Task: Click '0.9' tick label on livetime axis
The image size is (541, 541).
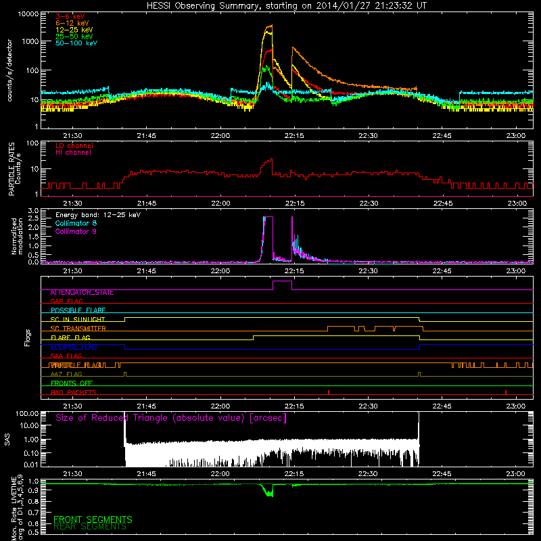Action: (33, 491)
